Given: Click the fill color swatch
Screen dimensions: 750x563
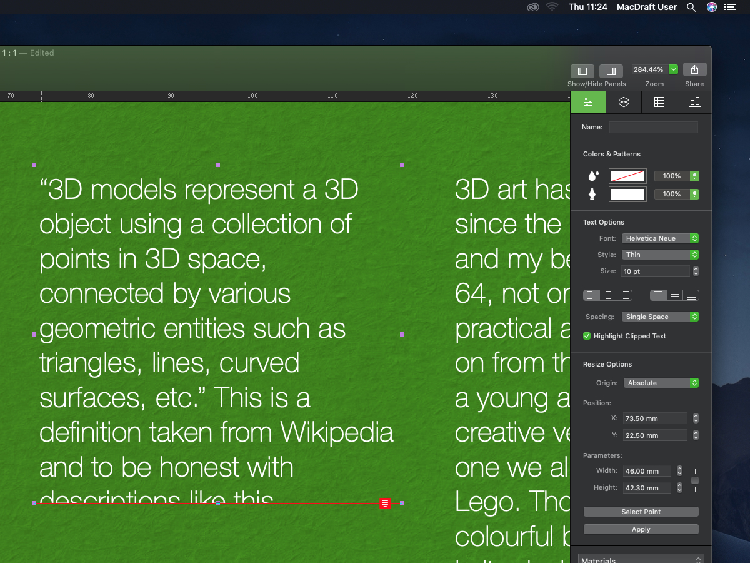Looking at the screenshot, I should [x=627, y=176].
